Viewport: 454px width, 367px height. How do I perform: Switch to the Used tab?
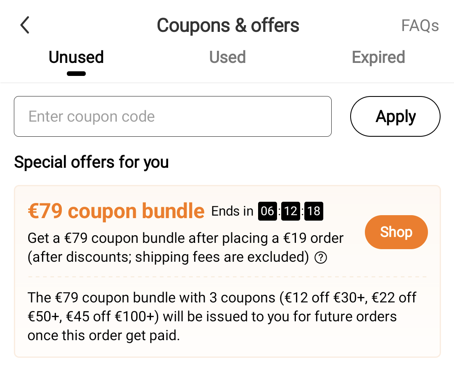227,57
